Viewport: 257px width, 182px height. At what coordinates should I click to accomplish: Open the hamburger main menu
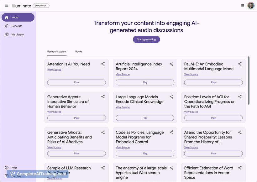7,6
